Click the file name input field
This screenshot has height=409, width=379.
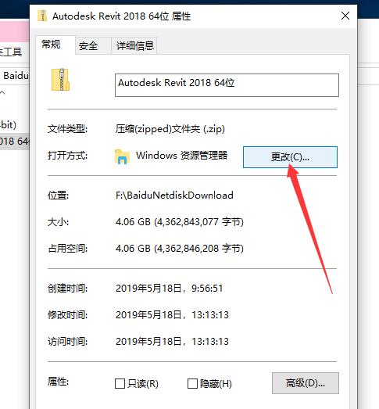tap(227, 85)
